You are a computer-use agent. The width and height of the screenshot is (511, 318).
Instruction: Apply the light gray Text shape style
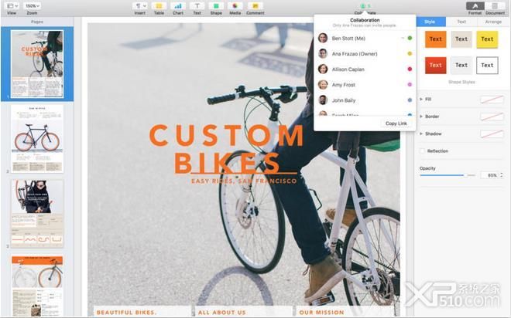point(461,65)
